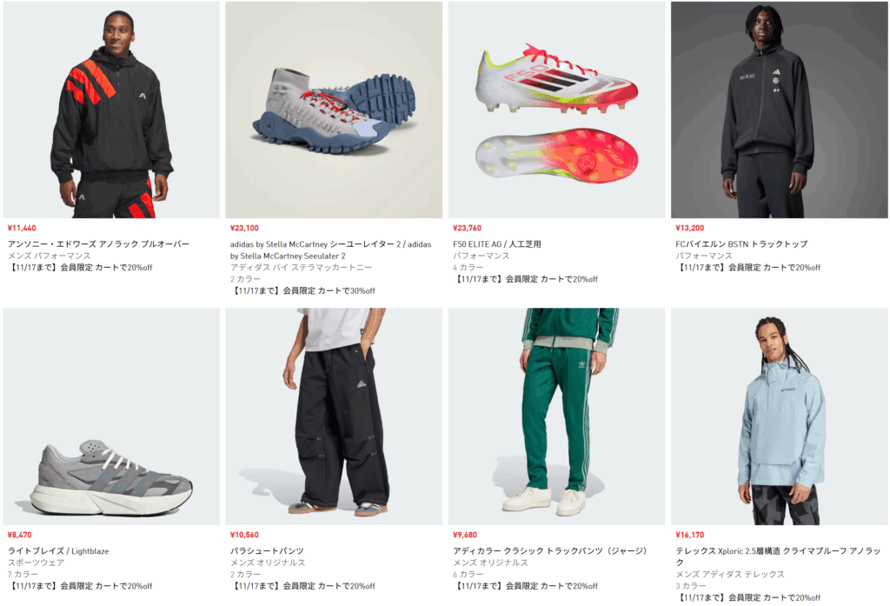
Task: Click the ¥8,470 price on Lightblaze
Action: 20,535
